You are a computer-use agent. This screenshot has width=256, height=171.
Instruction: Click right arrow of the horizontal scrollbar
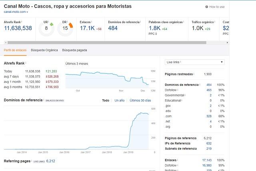click(x=227, y=43)
